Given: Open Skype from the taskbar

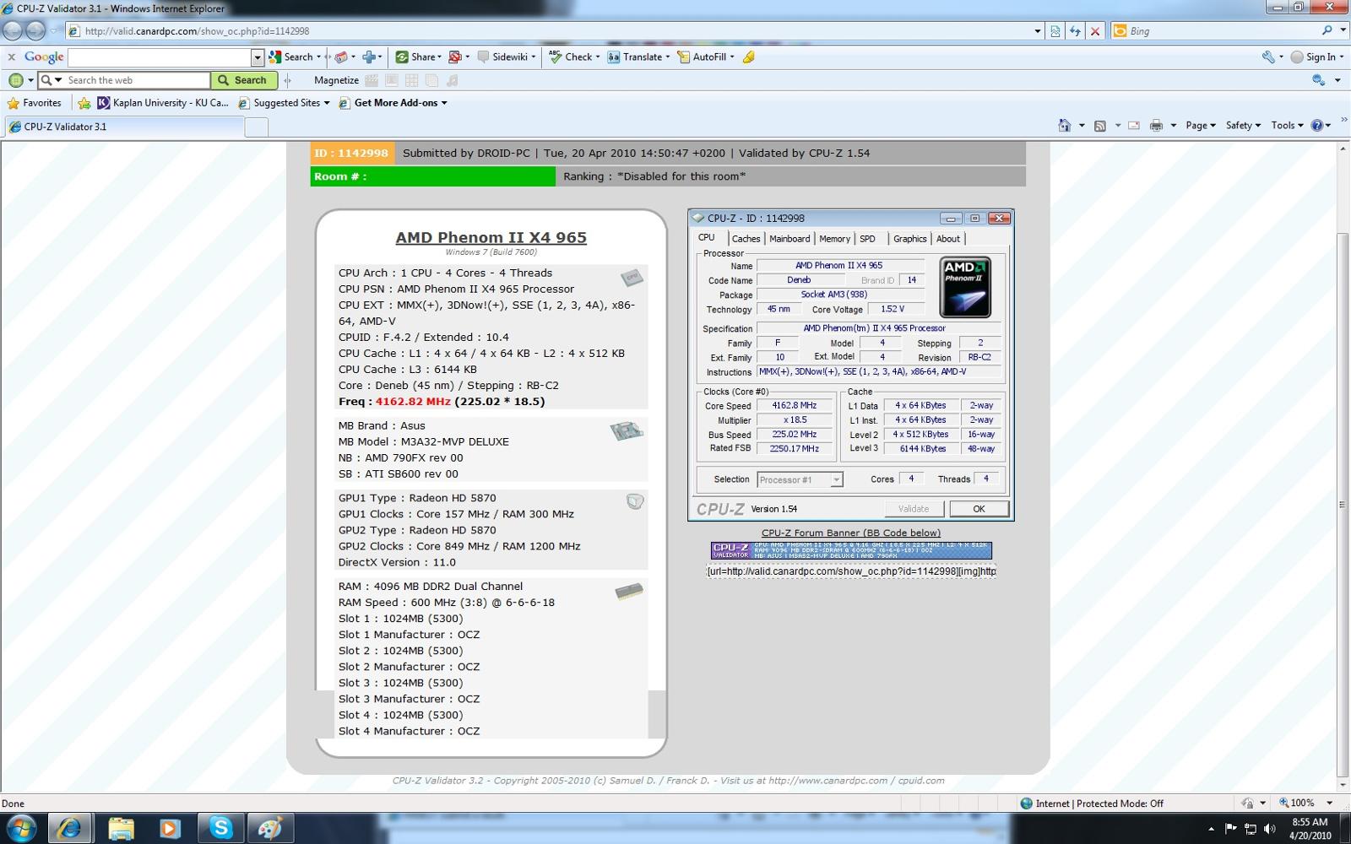Looking at the screenshot, I should point(220,828).
